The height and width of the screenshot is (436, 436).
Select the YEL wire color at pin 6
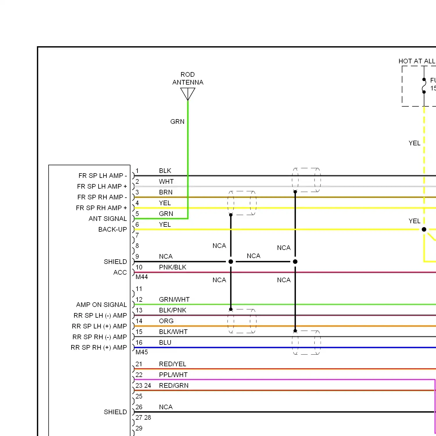165,224
